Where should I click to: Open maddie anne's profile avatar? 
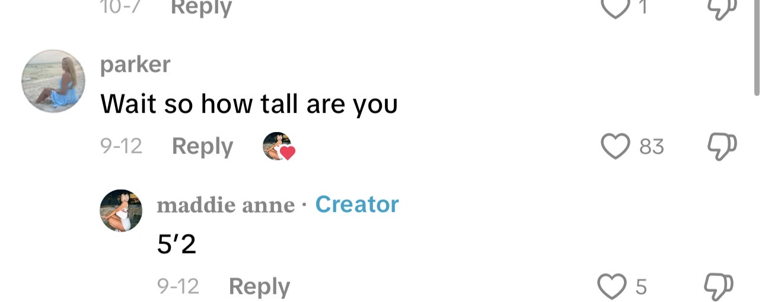coord(121,210)
